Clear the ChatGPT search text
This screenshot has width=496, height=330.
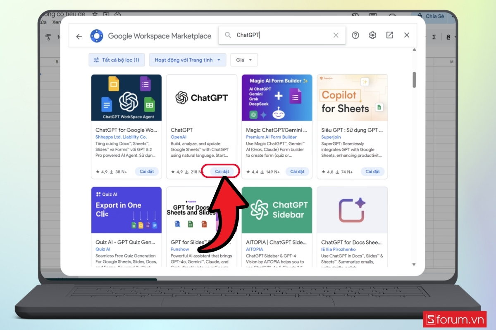click(336, 35)
